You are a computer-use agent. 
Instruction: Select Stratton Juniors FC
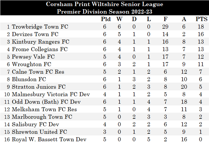coord(39,87)
